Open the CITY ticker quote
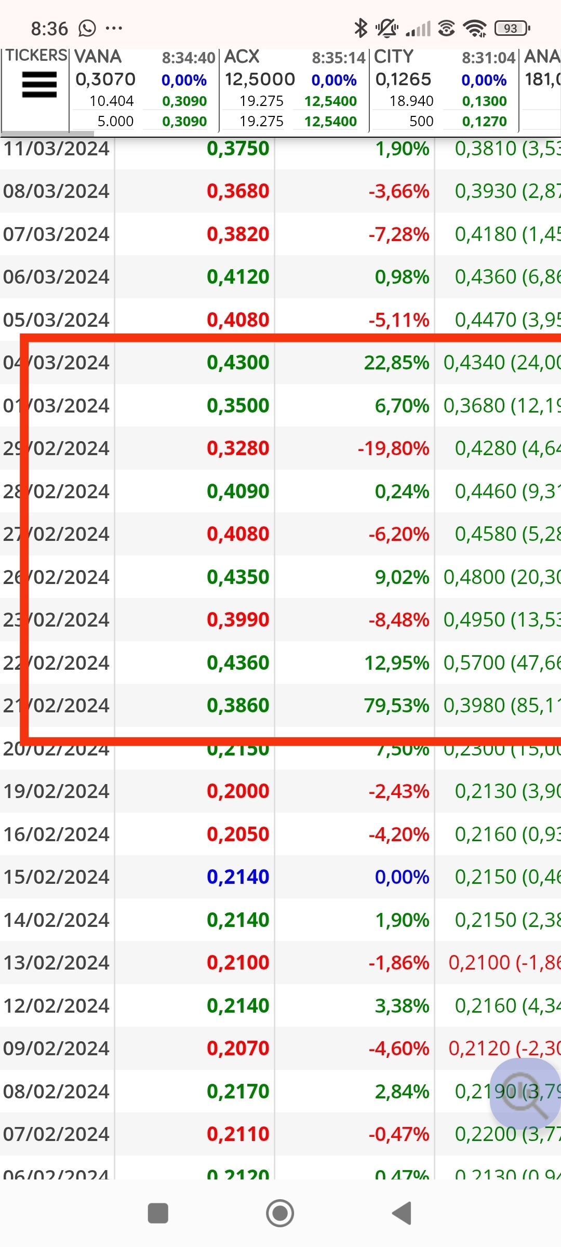The image size is (561, 1247). [445, 89]
